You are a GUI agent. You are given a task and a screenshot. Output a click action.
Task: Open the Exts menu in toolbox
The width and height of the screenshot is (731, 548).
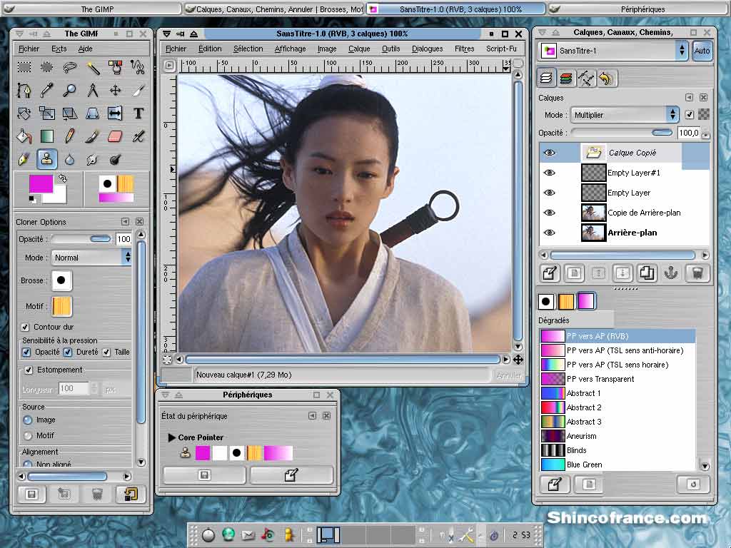59,49
